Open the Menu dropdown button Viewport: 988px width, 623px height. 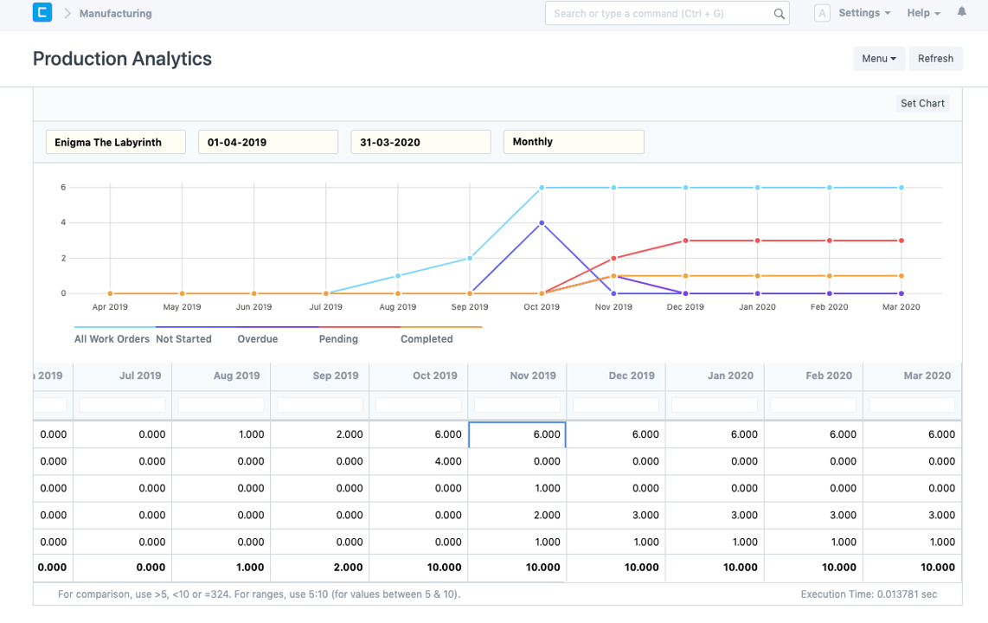pyautogui.click(x=878, y=59)
